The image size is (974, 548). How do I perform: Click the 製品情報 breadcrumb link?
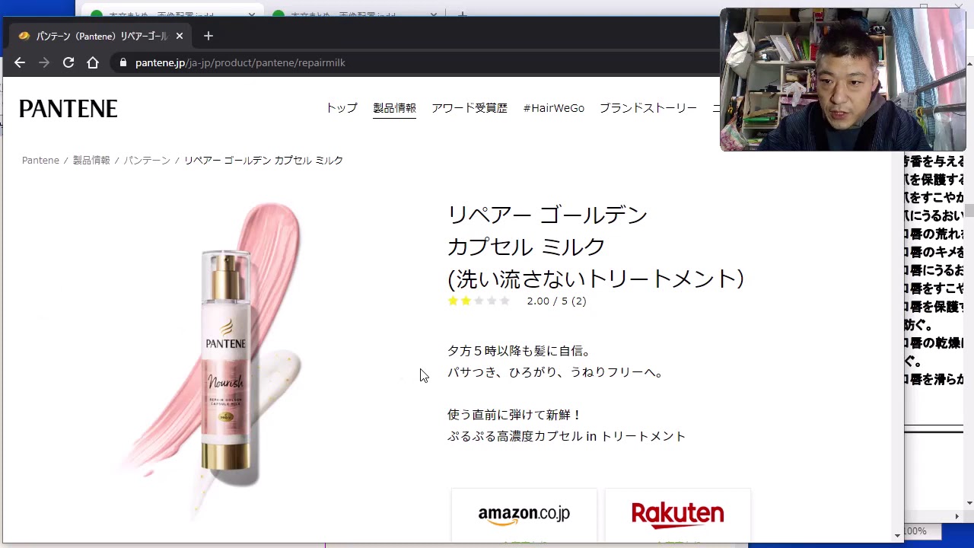(91, 161)
